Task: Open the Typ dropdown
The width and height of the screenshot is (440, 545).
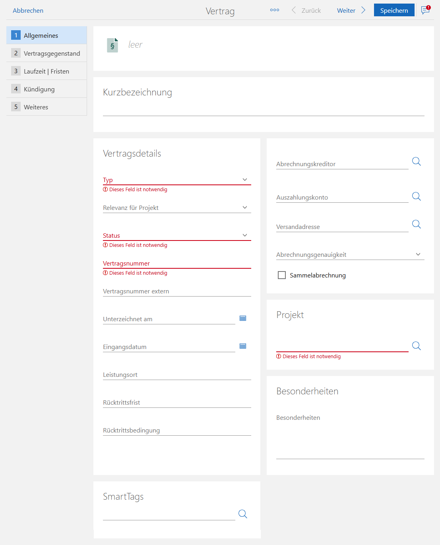Action: (x=245, y=179)
